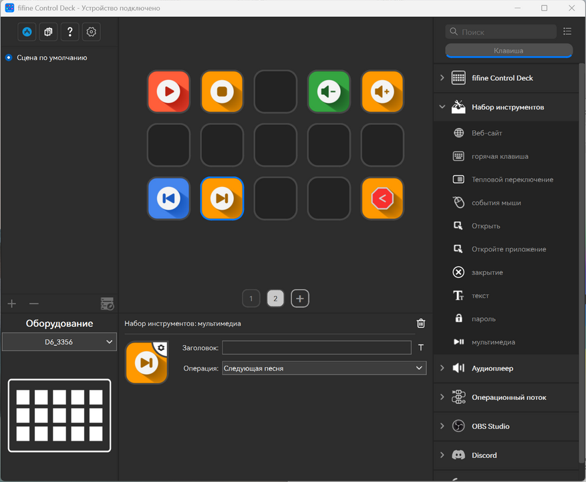This screenshot has height=482, width=586.
Task: Select the red back arrow key
Action: (x=382, y=198)
